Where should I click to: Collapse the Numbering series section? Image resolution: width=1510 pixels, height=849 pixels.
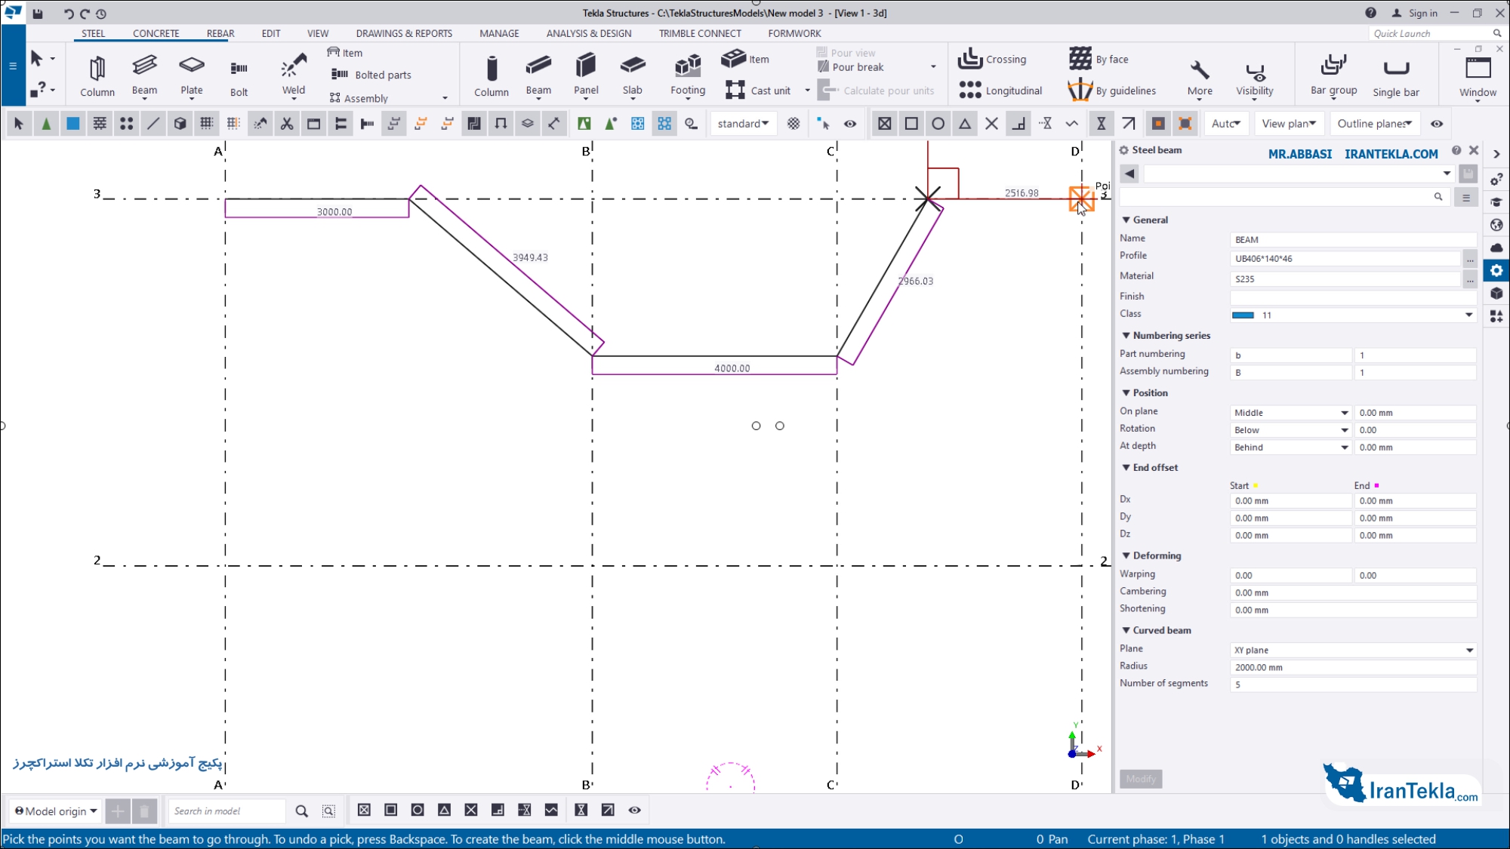tap(1126, 336)
